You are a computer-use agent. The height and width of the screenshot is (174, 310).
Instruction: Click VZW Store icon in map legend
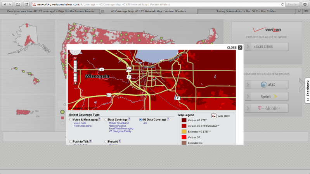coord(213,116)
